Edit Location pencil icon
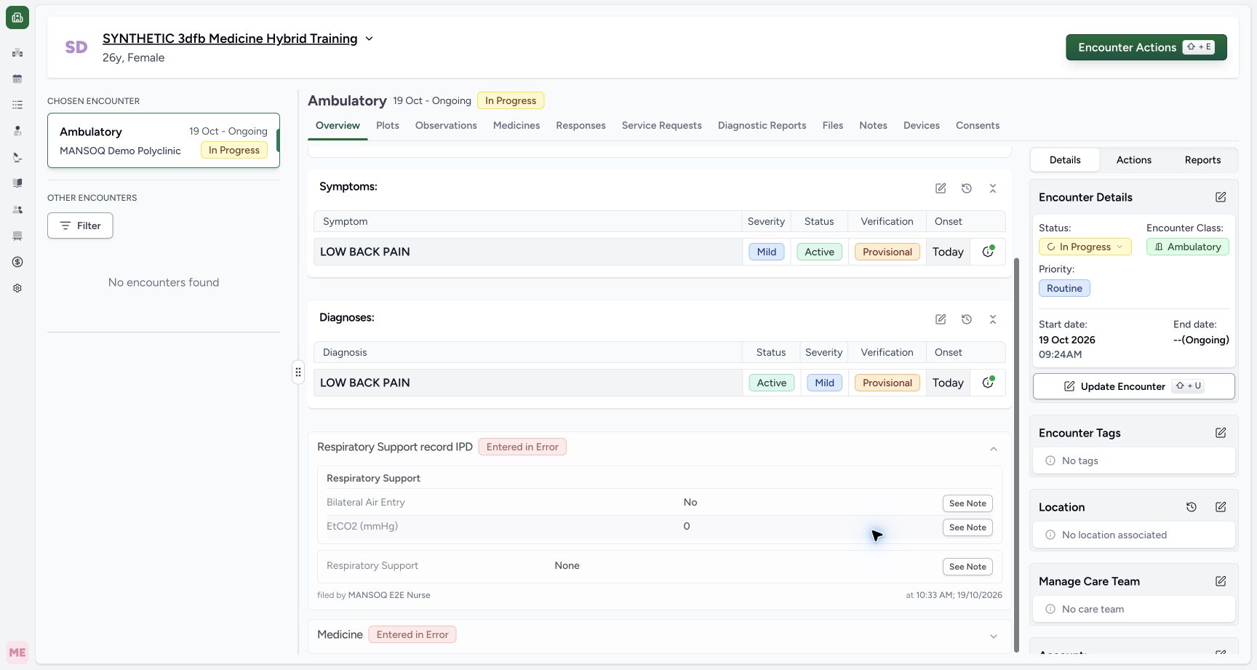1257x670 pixels. pos(1221,507)
